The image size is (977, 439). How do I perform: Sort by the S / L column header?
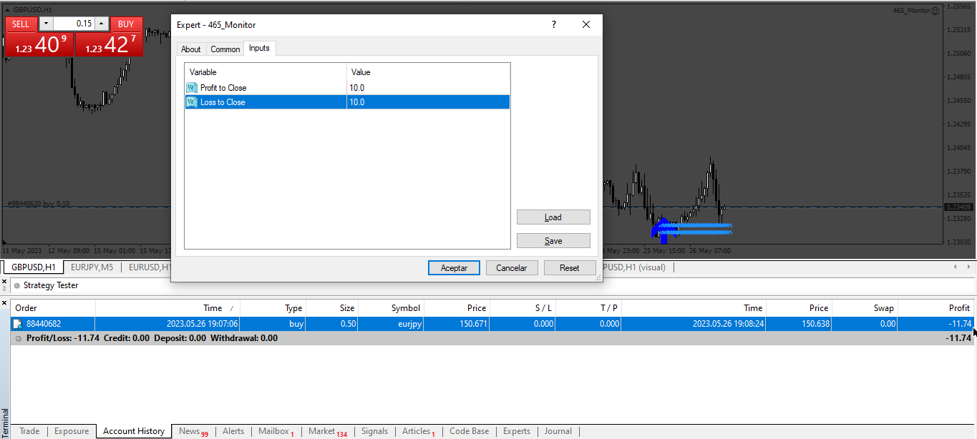[522, 308]
